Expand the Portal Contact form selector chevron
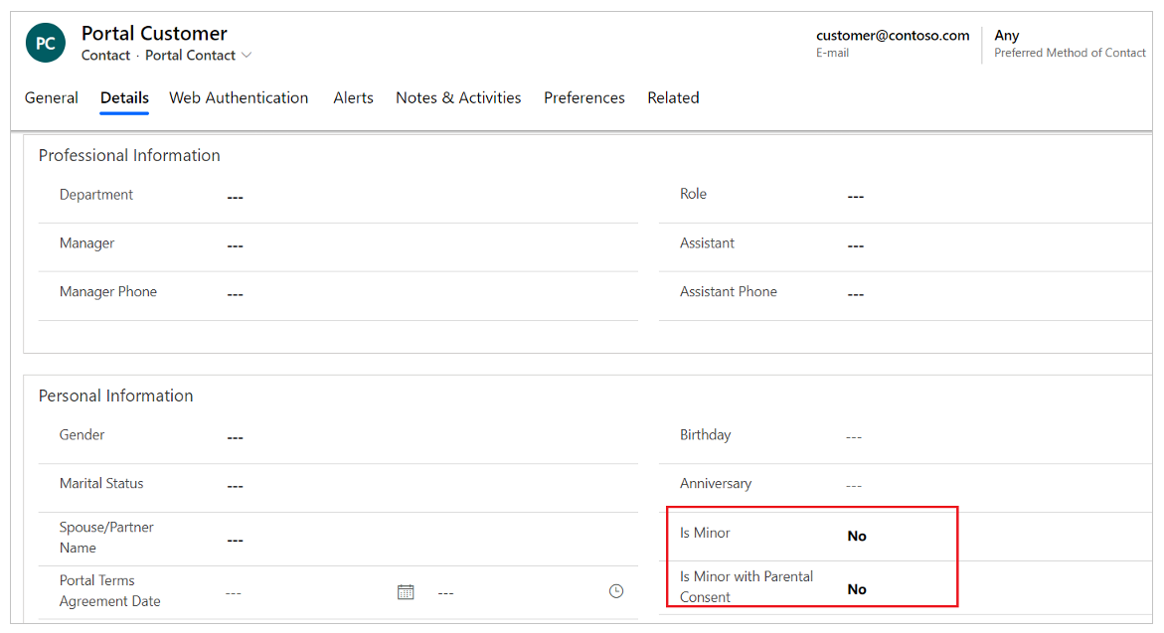 pyautogui.click(x=247, y=56)
